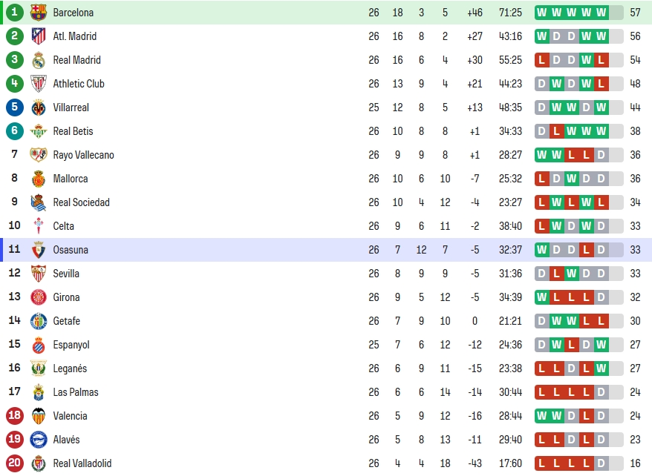Click the blue position 5 badge

point(15,107)
